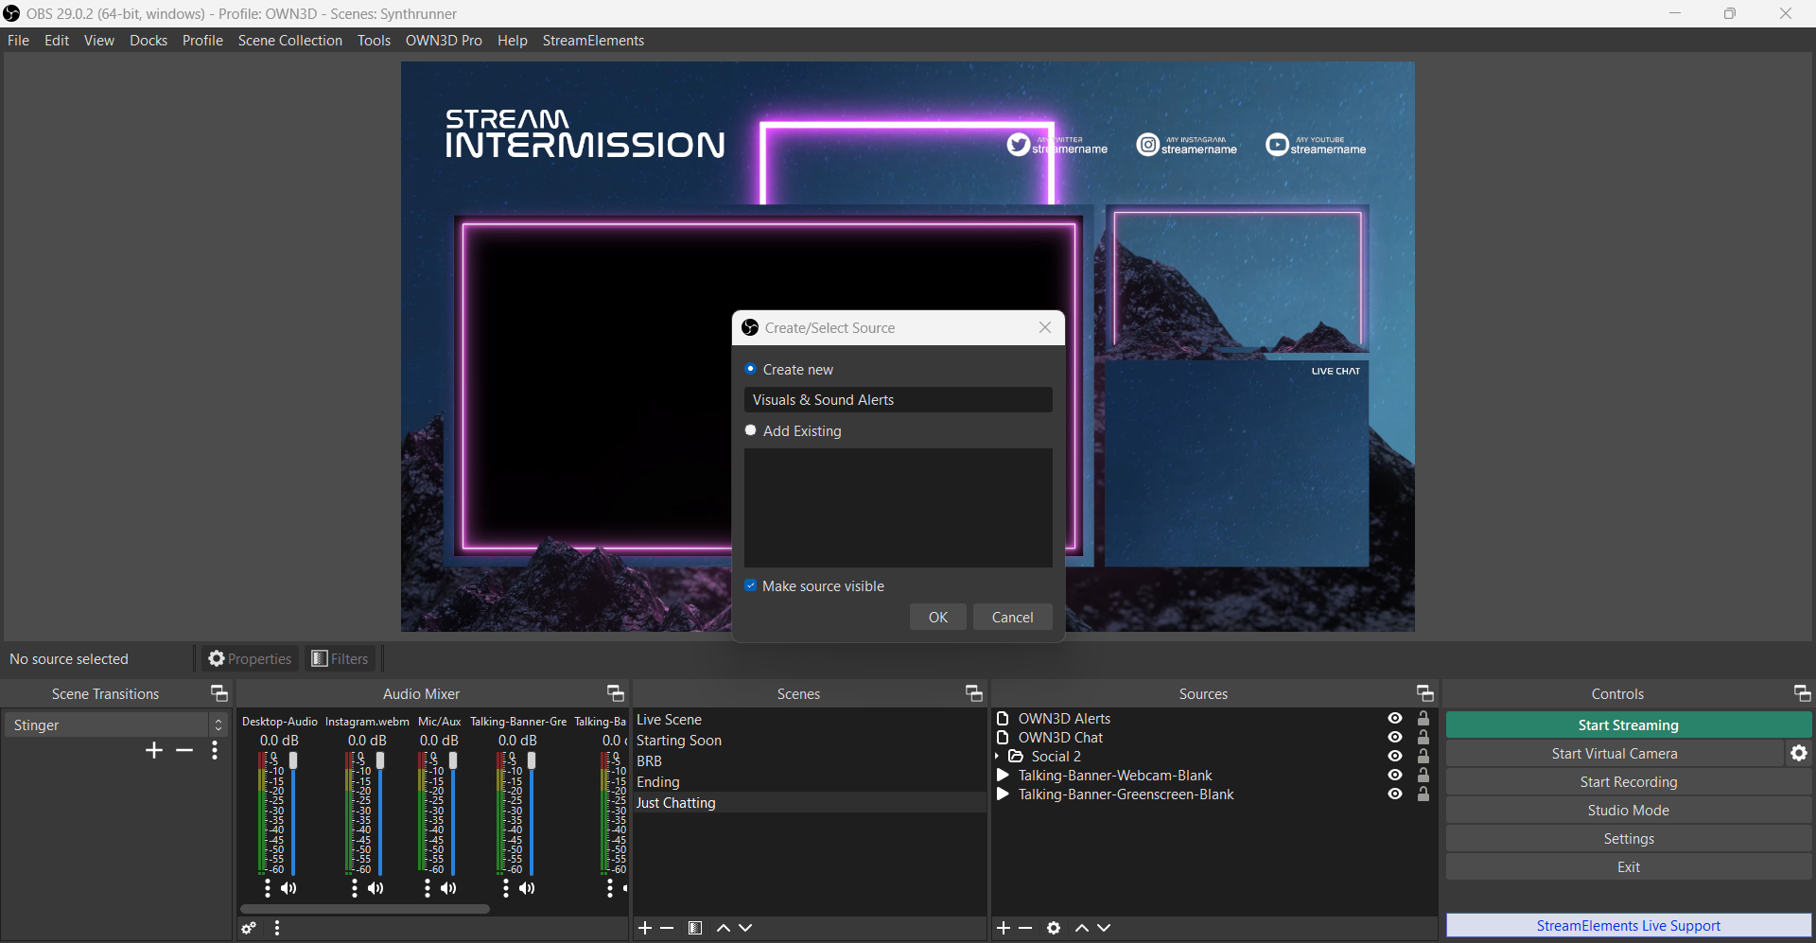The height and width of the screenshot is (943, 1816).
Task: Click Start Recording
Action: tap(1628, 781)
